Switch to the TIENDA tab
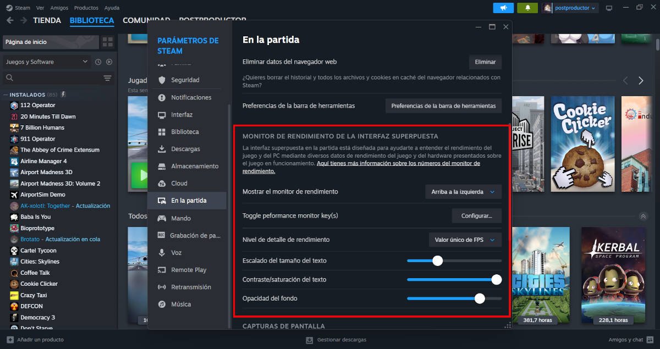The height and width of the screenshot is (349, 660). (x=47, y=20)
